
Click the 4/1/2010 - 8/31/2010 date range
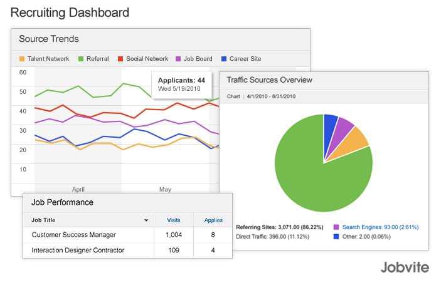(271, 96)
